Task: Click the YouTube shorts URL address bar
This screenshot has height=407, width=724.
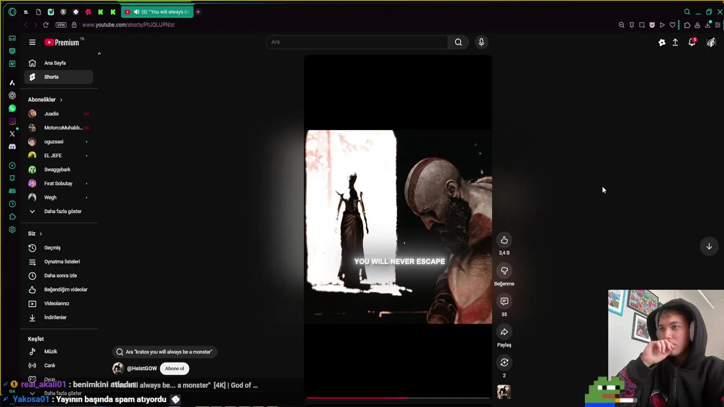Action: 128,25
